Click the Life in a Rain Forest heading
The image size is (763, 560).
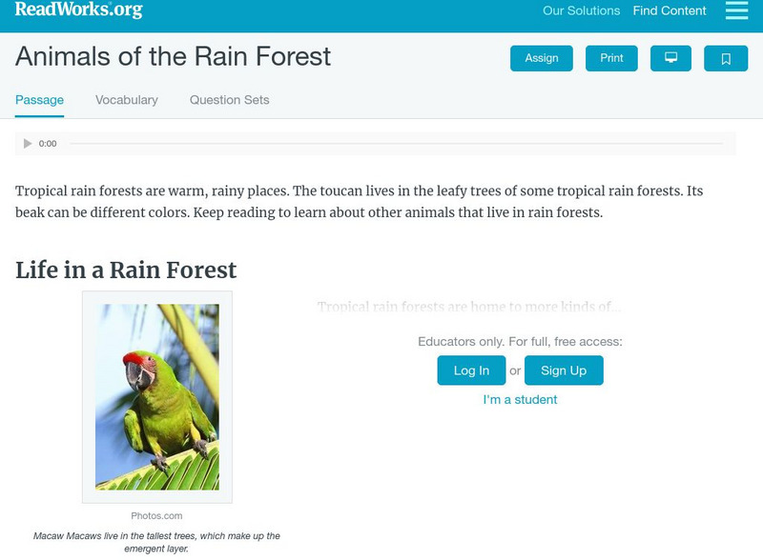tap(126, 270)
